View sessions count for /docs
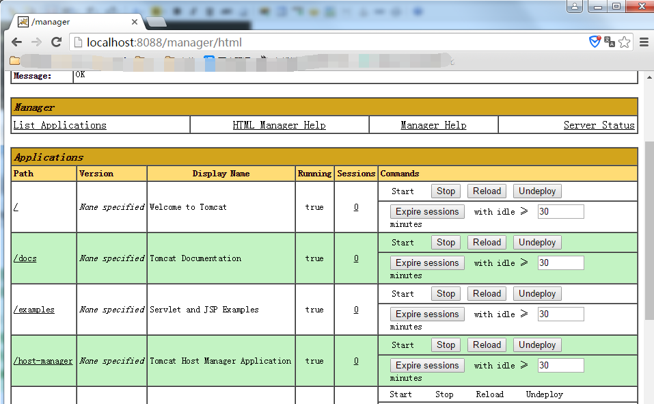654x404 pixels. pos(356,258)
